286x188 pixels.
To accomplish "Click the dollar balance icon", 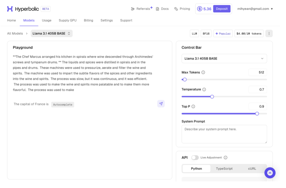I will (200, 9).
